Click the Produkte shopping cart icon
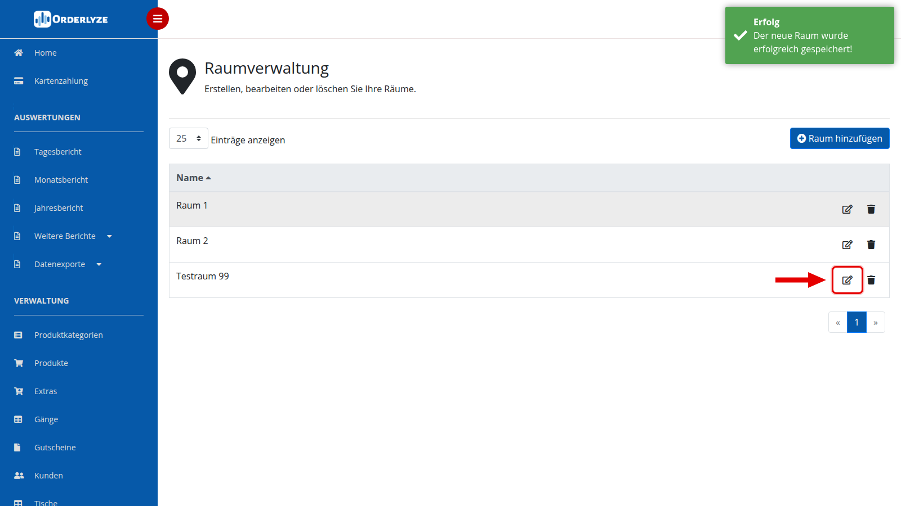The height and width of the screenshot is (506, 901). point(19,363)
